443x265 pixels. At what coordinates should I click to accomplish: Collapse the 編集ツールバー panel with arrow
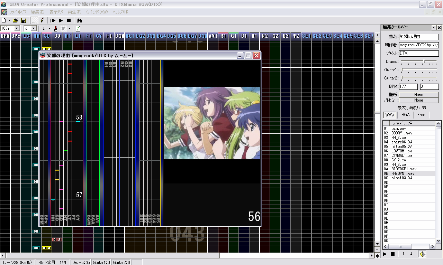434,28
